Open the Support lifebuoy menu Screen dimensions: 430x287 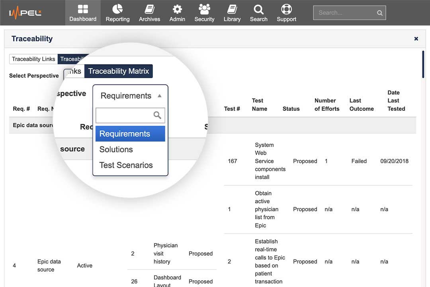coord(286,13)
